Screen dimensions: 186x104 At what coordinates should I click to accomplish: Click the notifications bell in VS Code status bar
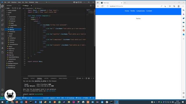[93, 98]
